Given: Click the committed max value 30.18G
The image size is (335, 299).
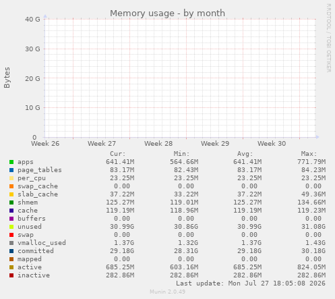Looking at the screenshot, I should coord(313,251).
